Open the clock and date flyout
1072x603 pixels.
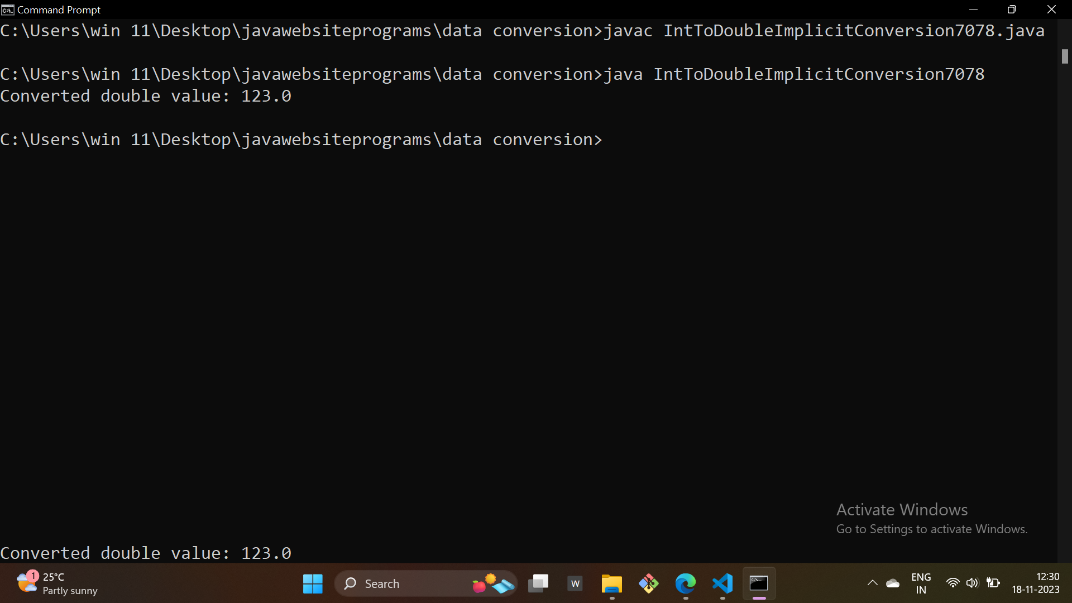tap(1035, 583)
